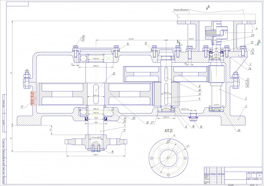Image resolution: width=264 pixels, height=186 pixels.
Task: Click the view arrow labeled A at top
Action: 207,8
